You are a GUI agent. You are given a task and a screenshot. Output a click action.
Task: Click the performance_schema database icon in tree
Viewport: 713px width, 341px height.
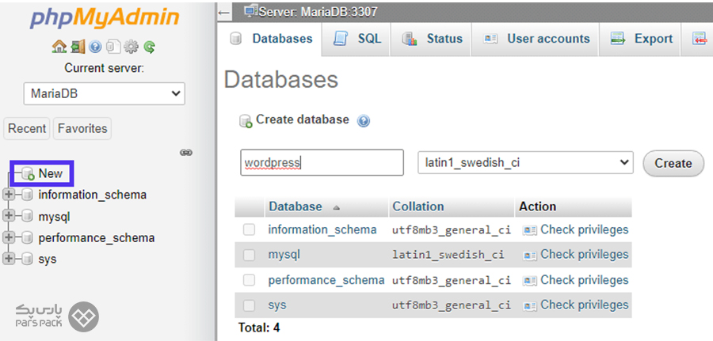click(27, 238)
